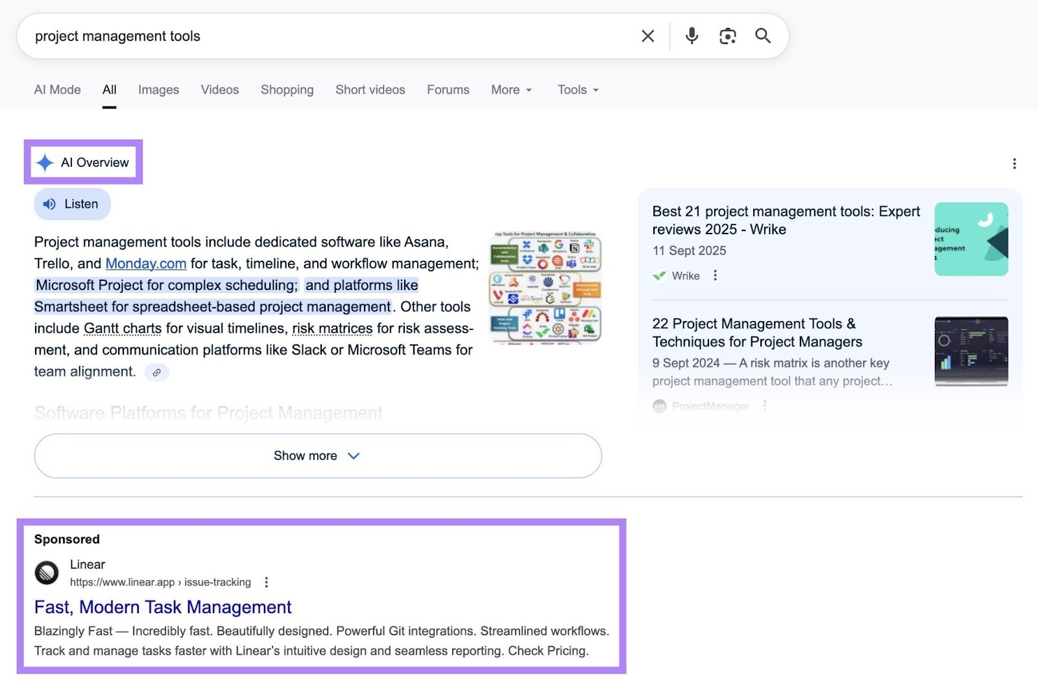The width and height of the screenshot is (1038, 678).
Task: Click the AI Overview sparkle icon
Action: 45,162
